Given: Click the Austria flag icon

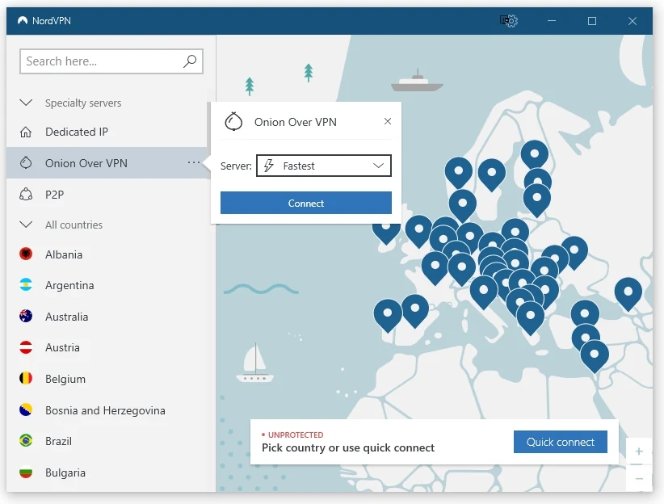Looking at the screenshot, I should (x=26, y=347).
